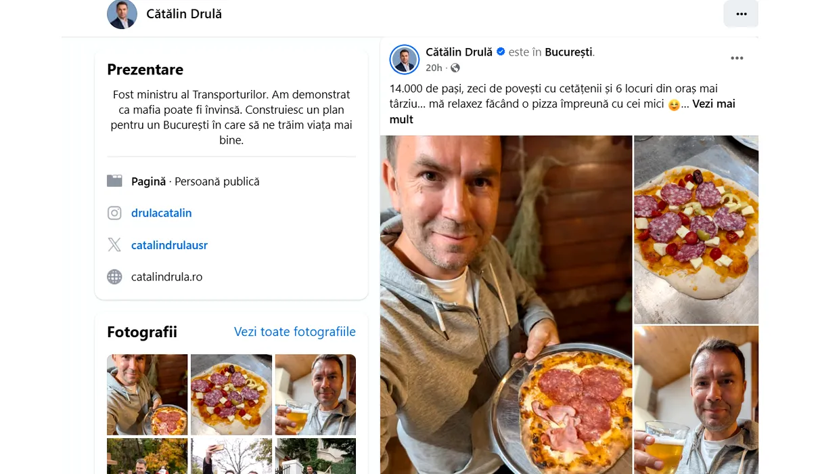Screen dimensions: 820x474
Task: Open the page options three-dot button
Action: tap(741, 14)
